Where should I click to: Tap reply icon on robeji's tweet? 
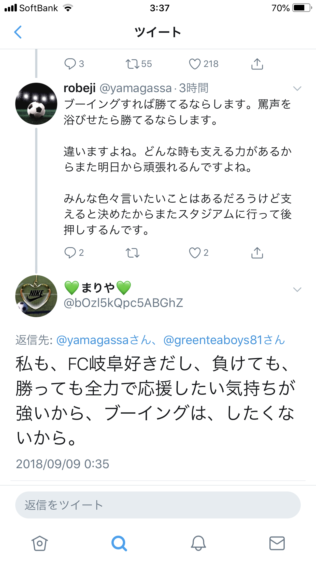(70, 253)
